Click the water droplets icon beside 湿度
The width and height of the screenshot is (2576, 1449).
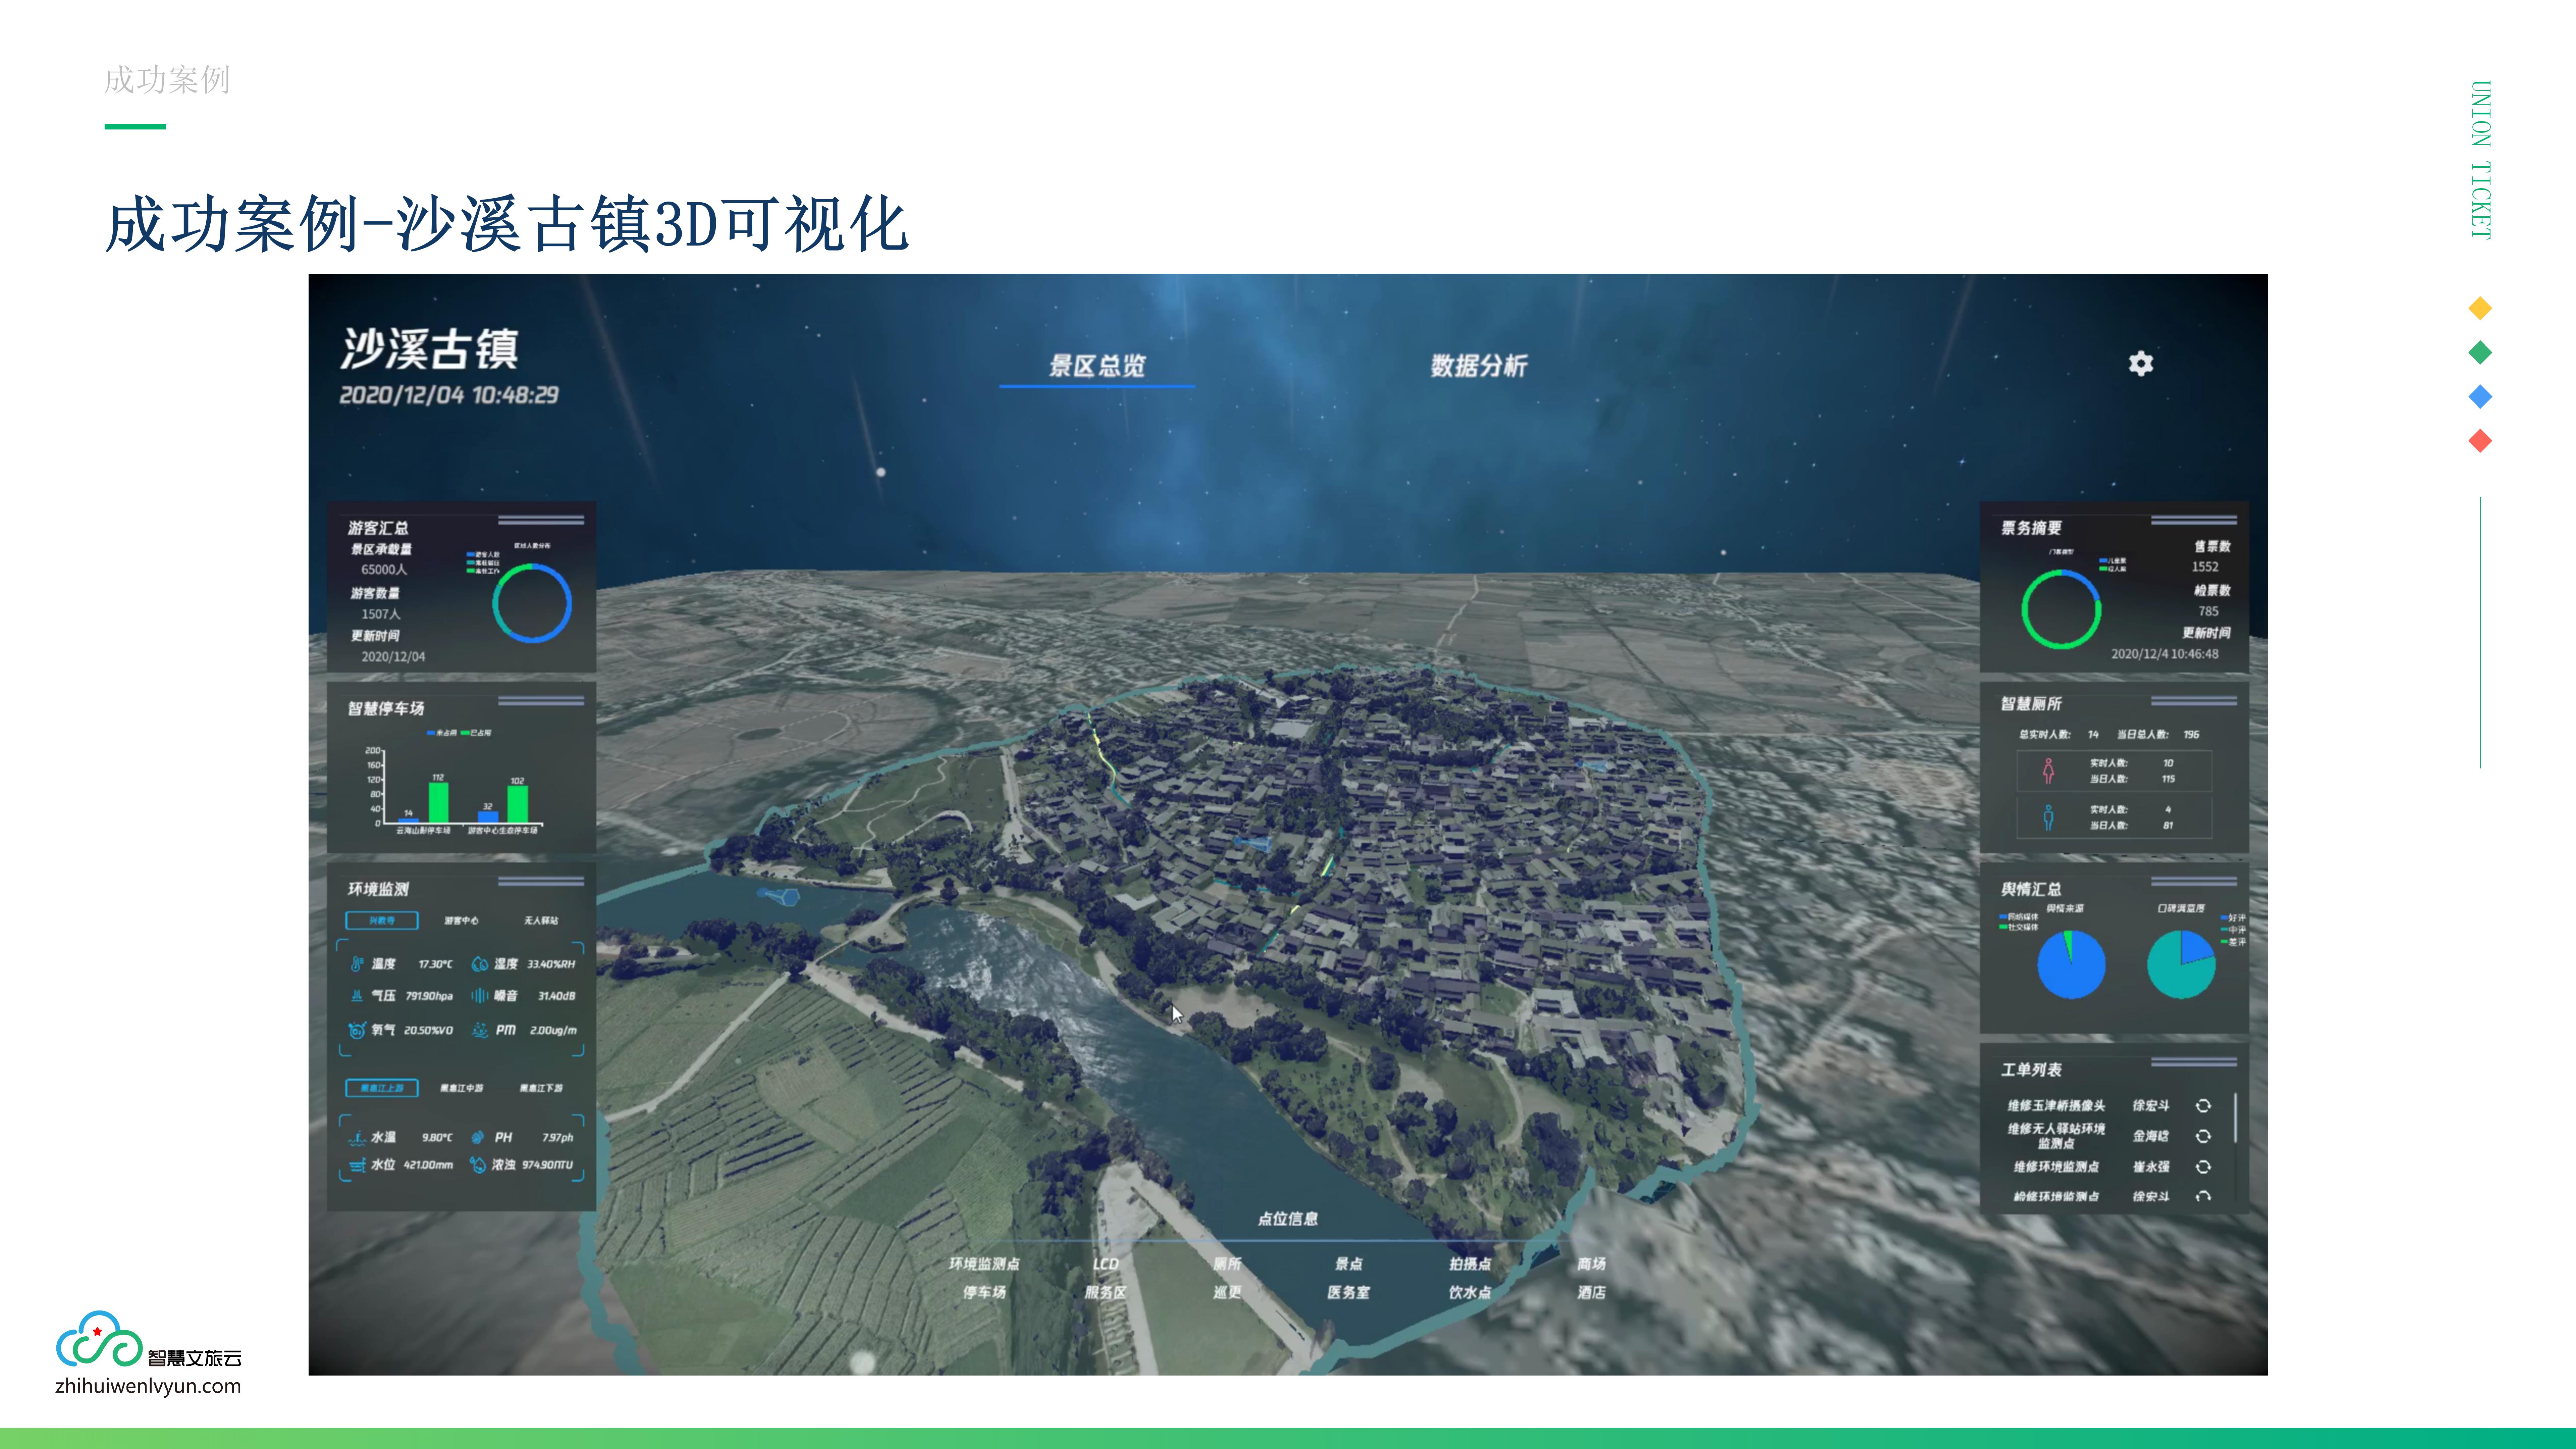tap(480, 964)
